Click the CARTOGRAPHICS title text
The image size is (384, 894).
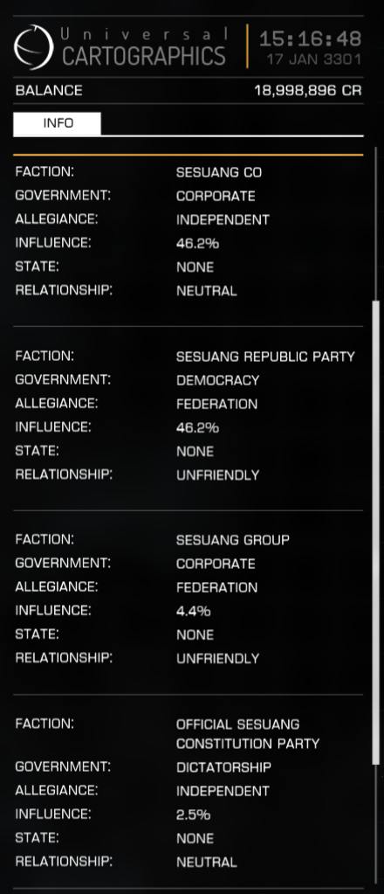144,56
